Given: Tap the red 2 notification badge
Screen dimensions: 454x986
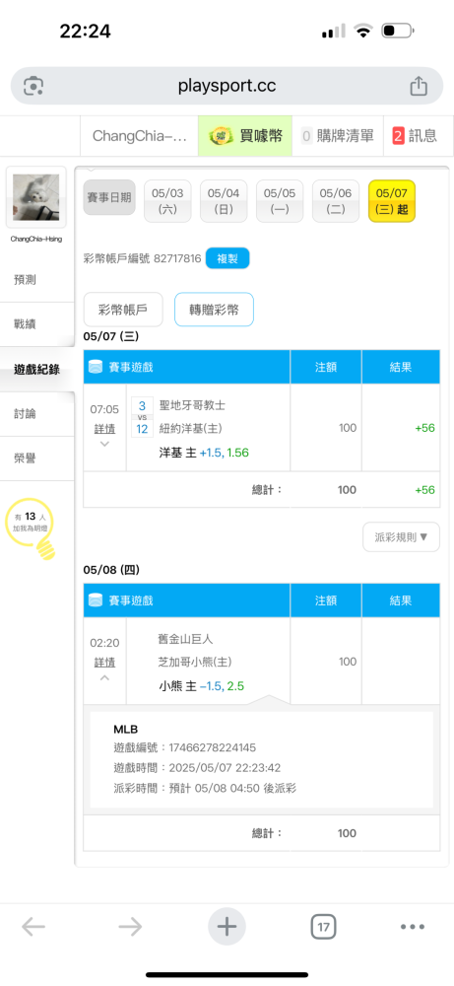Looking at the screenshot, I should pyautogui.click(x=398, y=136).
